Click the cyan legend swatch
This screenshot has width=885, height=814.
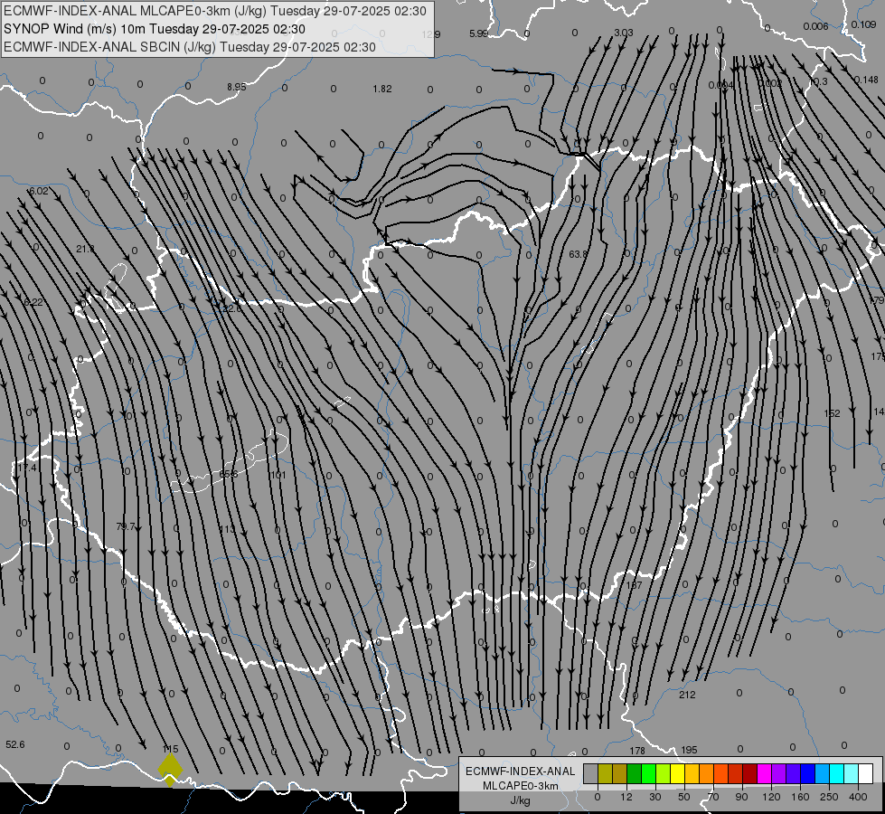[836, 774]
